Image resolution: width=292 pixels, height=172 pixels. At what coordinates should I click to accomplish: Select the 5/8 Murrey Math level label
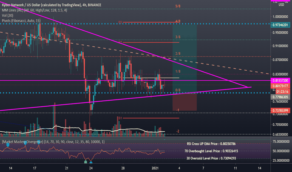[x=178, y=6]
